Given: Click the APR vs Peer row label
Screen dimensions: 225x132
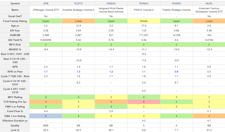Looking at the screenshot, I should point(15,72).
